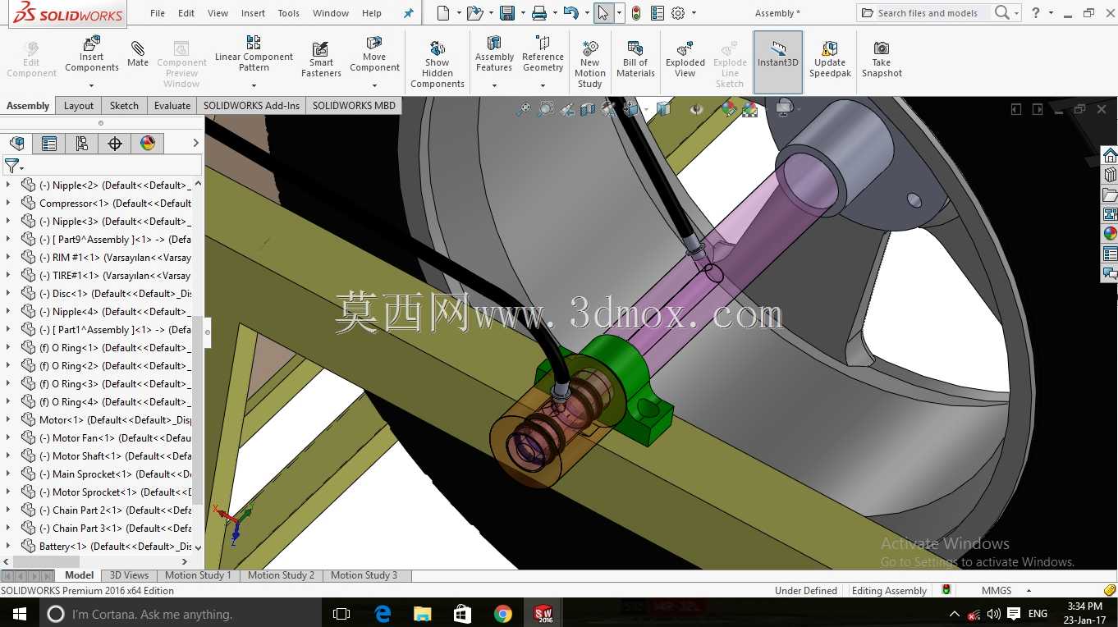This screenshot has width=1118, height=627.
Task: Open unit system MMGS dropdown in status bar
Action: (1028, 591)
